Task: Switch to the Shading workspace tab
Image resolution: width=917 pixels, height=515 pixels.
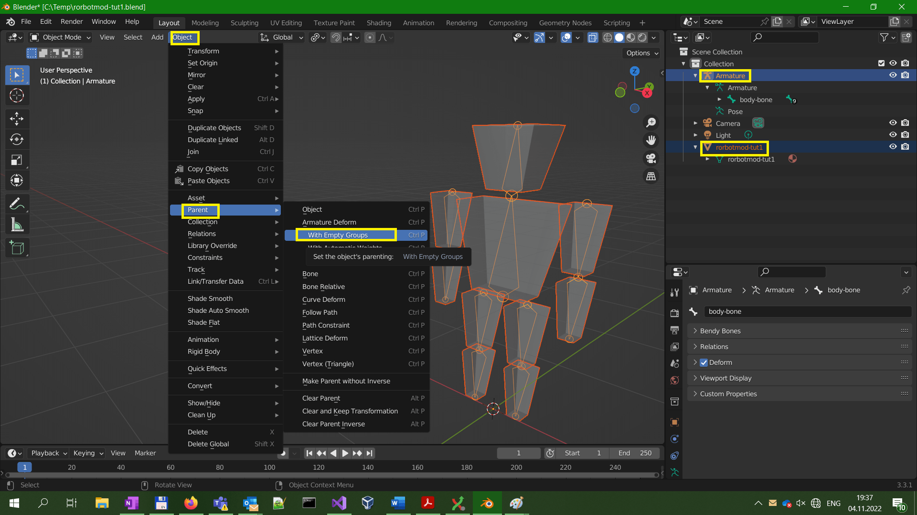Action: pyautogui.click(x=379, y=22)
